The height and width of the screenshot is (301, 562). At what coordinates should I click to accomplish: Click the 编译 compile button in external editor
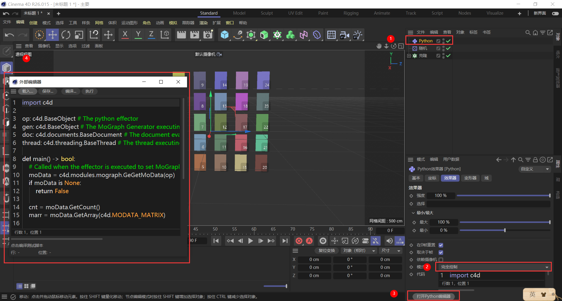pos(71,91)
